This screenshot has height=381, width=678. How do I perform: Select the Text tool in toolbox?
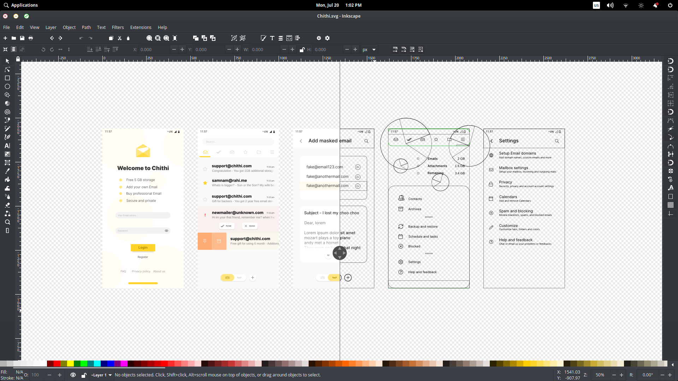coord(7,146)
